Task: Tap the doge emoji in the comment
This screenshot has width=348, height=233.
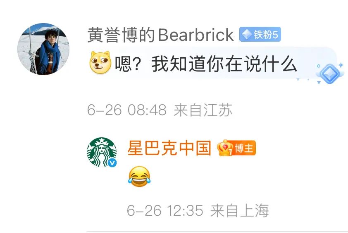Action: [100, 62]
